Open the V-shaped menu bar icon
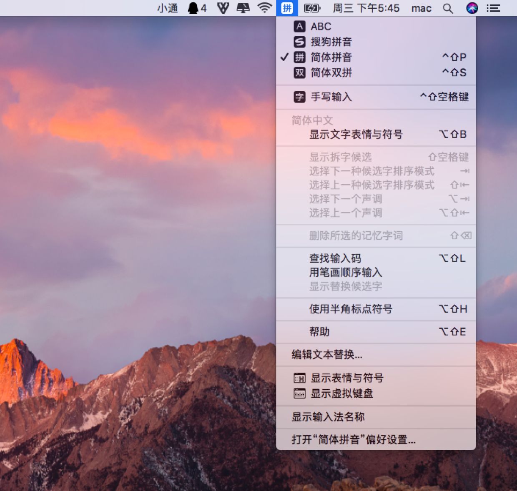The width and height of the screenshot is (517, 491). tap(223, 8)
